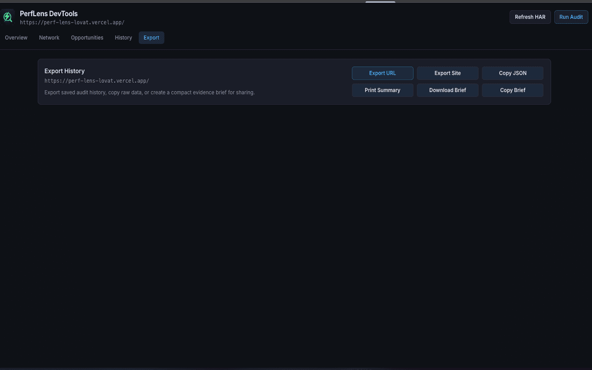
Task: Click the Copy Brief button
Action: coord(512,90)
